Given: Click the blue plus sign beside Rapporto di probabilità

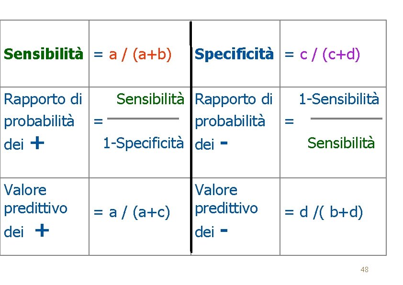Looking at the screenshot, I should click(x=37, y=142).
